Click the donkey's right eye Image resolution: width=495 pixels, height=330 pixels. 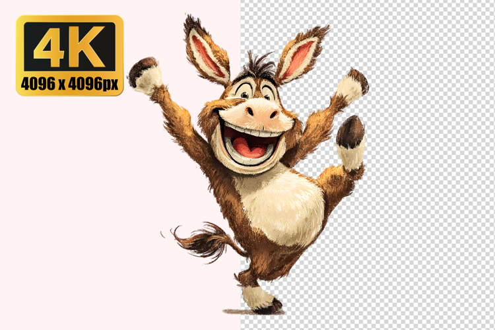point(267,93)
